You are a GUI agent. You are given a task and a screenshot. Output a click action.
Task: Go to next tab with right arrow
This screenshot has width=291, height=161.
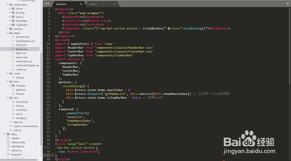click(x=49, y=4)
